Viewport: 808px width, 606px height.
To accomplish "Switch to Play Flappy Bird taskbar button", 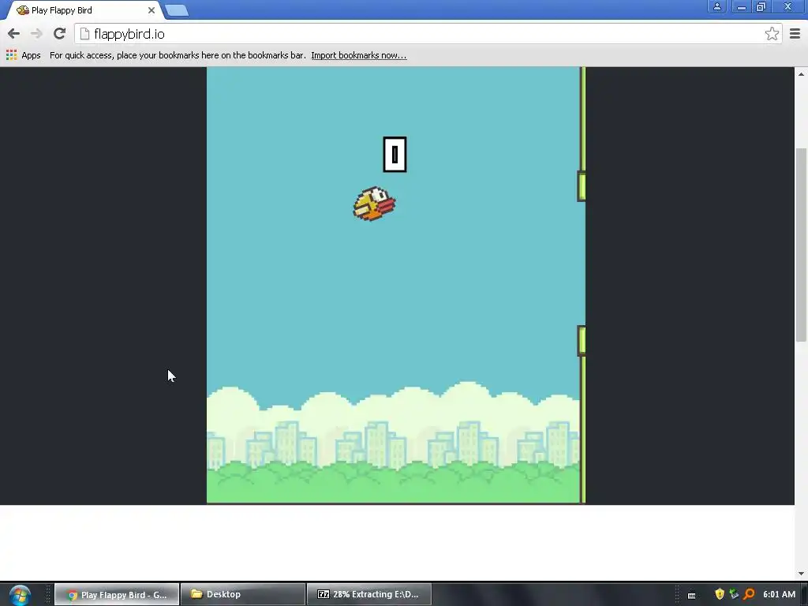I will point(117,594).
